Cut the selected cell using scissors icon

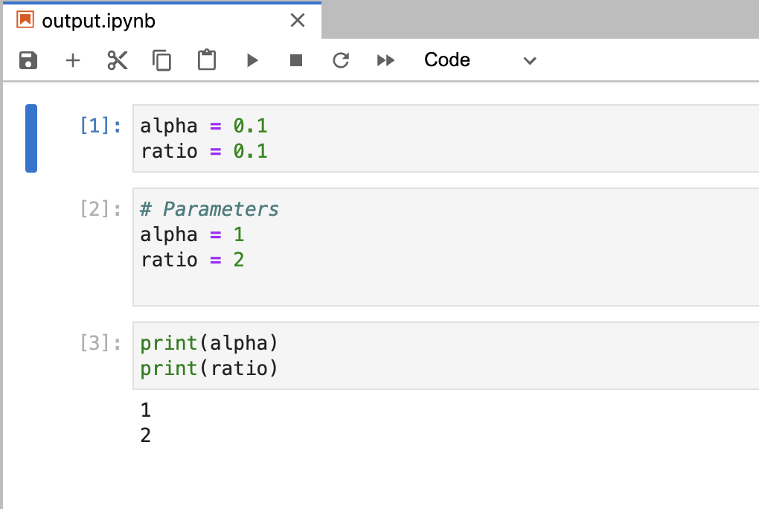[x=117, y=60]
